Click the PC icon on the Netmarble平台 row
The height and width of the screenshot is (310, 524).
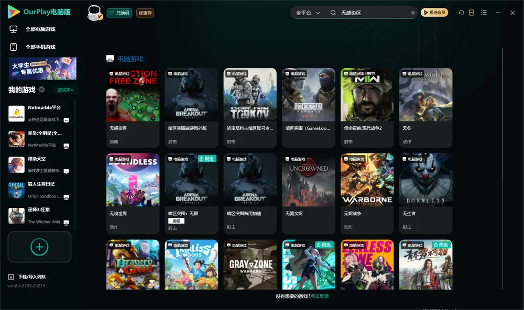click(67, 120)
